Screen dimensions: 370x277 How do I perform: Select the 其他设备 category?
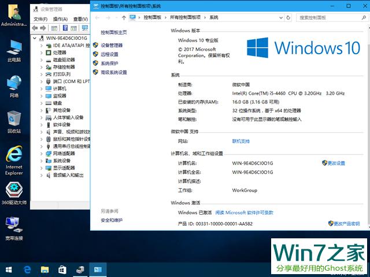click(62, 110)
